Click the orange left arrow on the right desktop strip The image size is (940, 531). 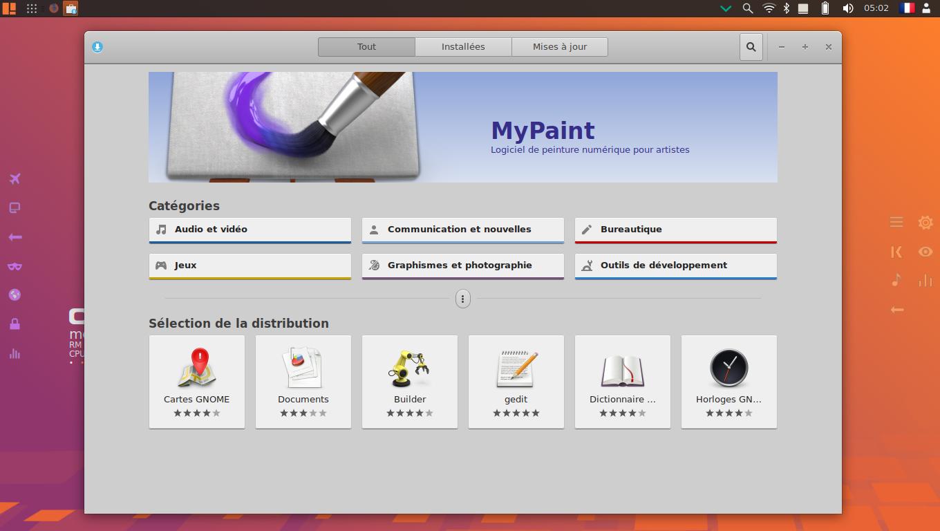tap(896, 310)
